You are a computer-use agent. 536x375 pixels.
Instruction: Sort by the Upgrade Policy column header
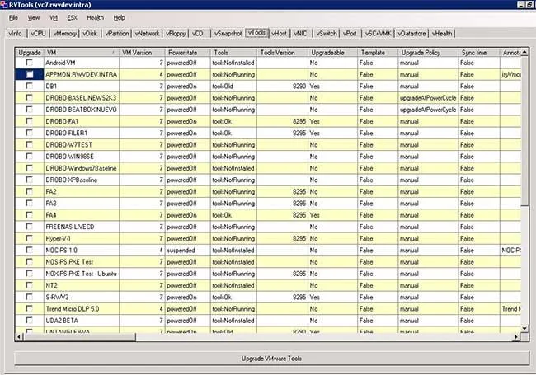[428, 53]
